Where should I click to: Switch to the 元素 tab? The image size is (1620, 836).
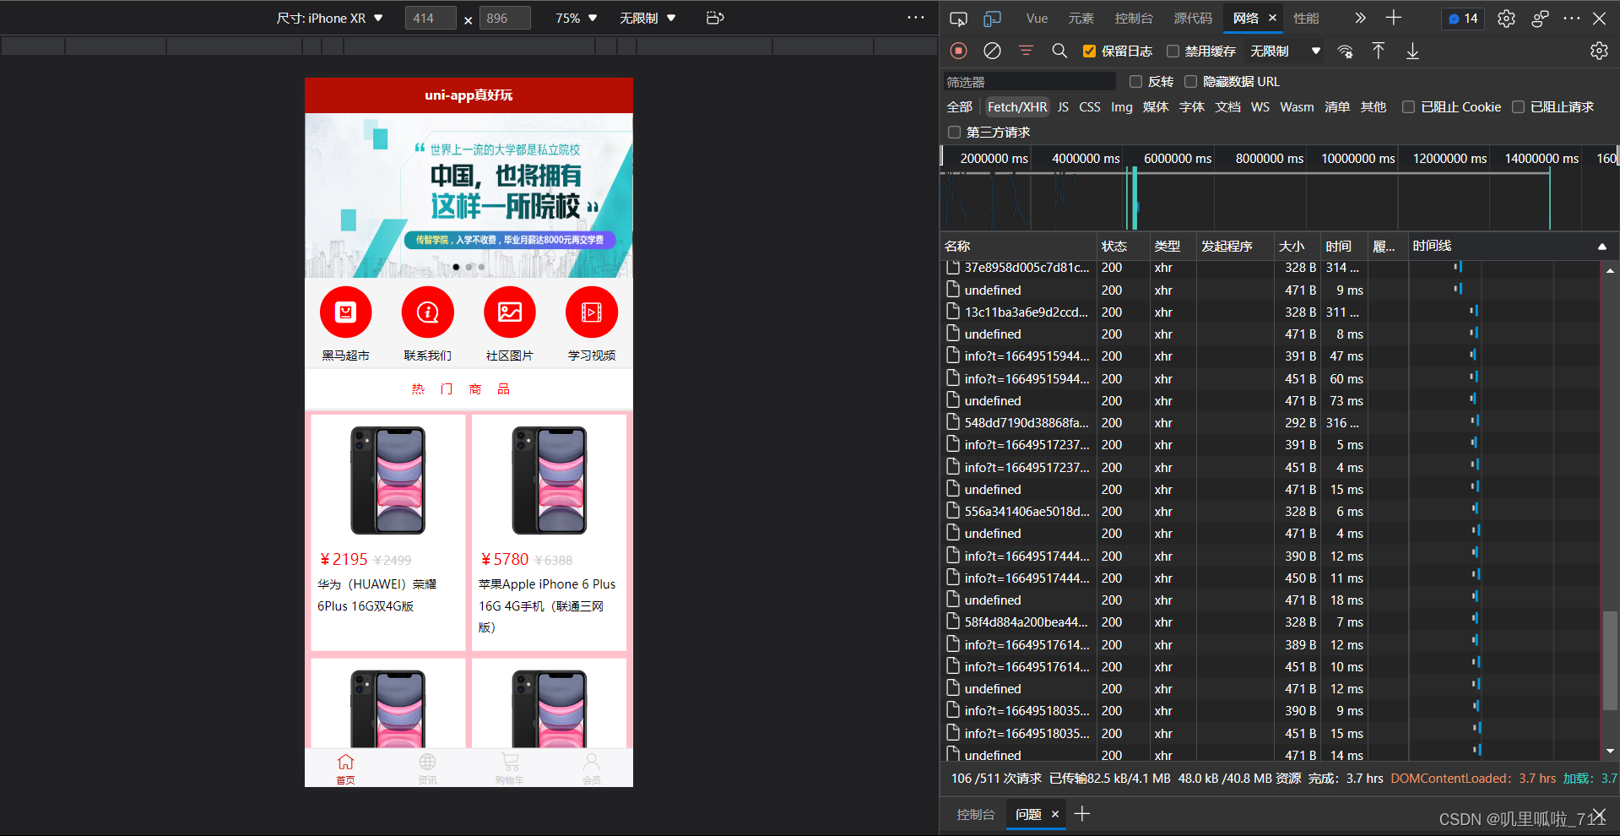click(1081, 19)
